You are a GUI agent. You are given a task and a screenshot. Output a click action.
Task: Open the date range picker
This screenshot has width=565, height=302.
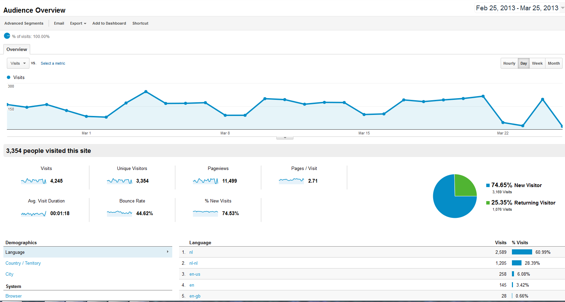pos(520,8)
